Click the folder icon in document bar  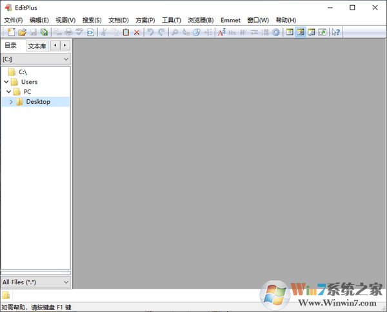tap(6, 295)
